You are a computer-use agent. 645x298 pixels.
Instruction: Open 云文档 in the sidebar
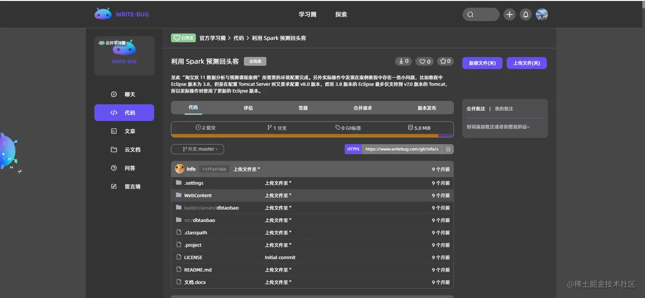pyautogui.click(x=124, y=149)
